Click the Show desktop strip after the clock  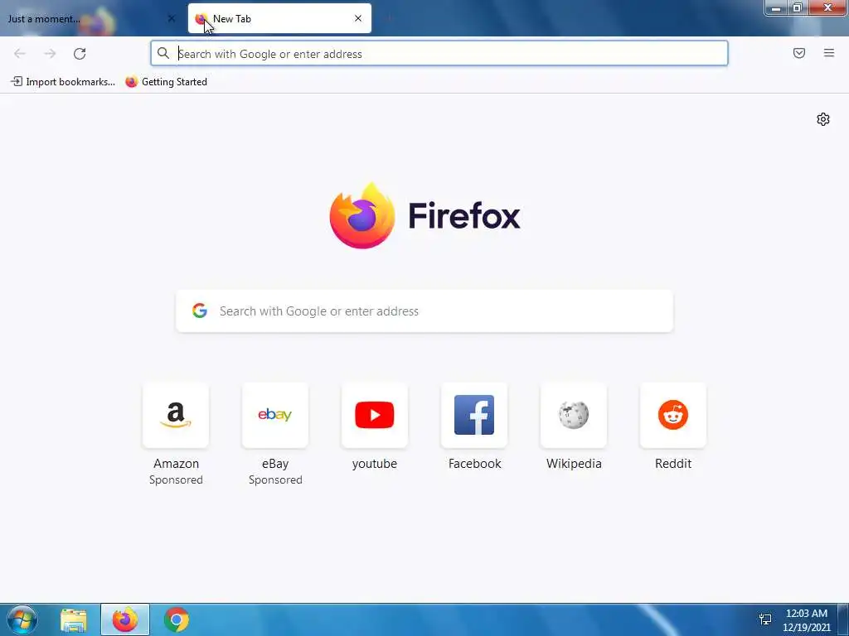click(843, 619)
